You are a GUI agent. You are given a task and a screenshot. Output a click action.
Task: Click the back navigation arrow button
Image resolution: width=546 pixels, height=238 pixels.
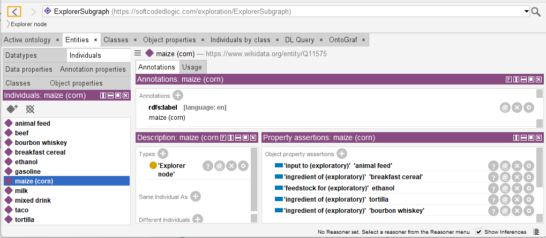pos(14,11)
